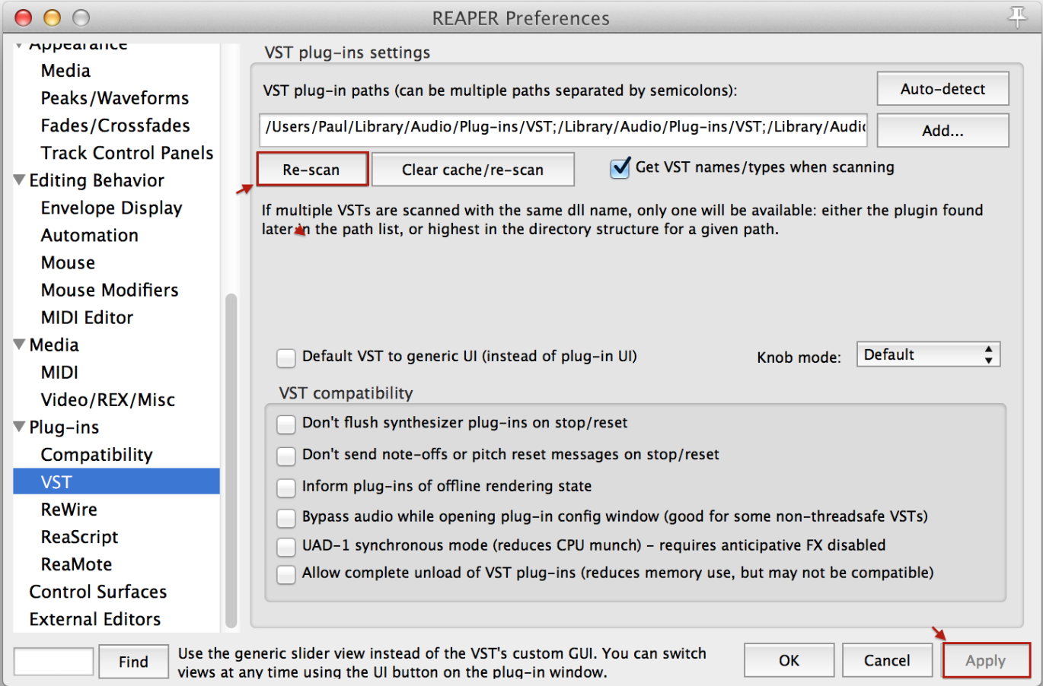Screen dimensions: 1043x686
Task: Open Track Control Panels preferences
Action: pyautogui.click(x=127, y=153)
